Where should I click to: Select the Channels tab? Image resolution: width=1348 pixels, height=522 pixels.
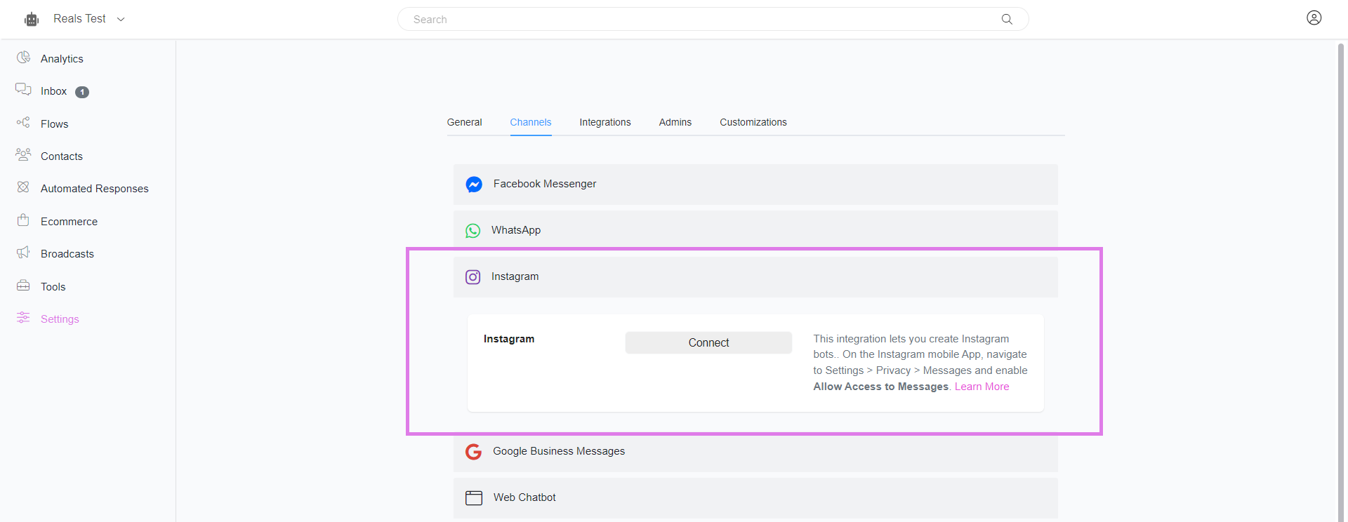(531, 122)
